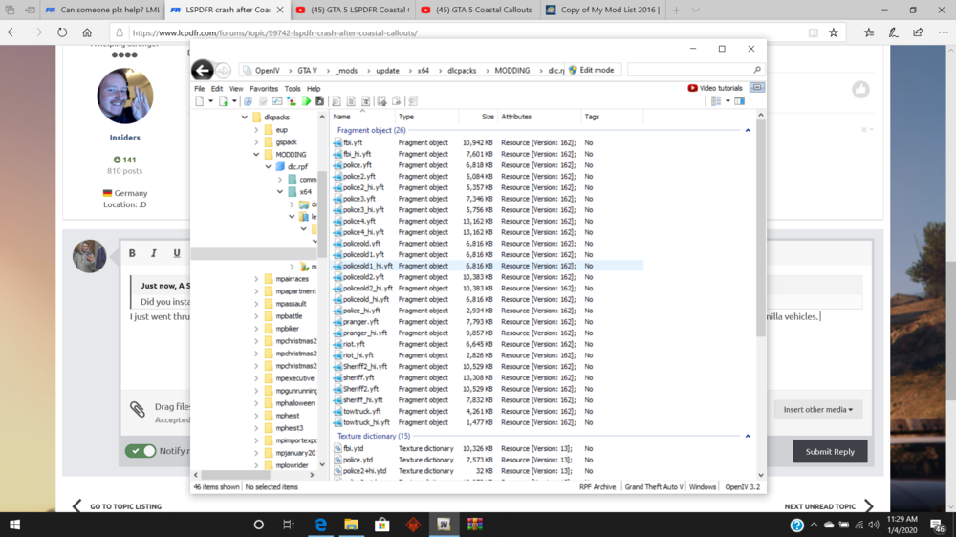Open the OpenIV icon in the taskbar
Viewport: 956px width, 537px height.
coord(444,525)
